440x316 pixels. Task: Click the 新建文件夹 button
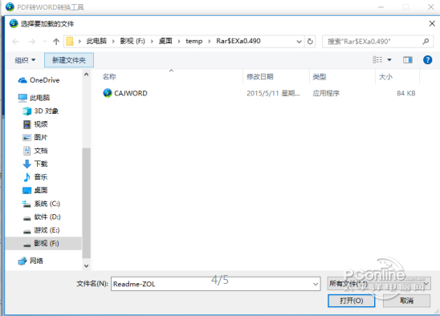(69, 60)
